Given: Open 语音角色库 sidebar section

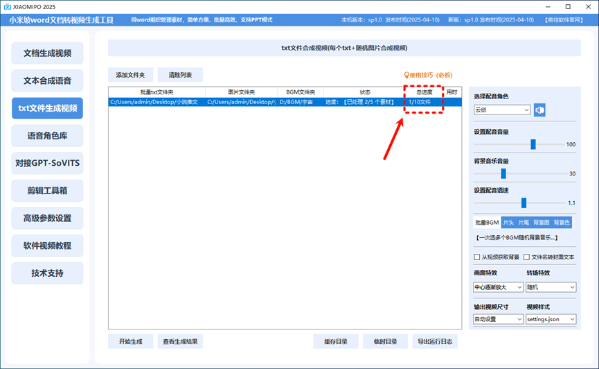Looking at the screenshot, I should (x=47, y=136).
